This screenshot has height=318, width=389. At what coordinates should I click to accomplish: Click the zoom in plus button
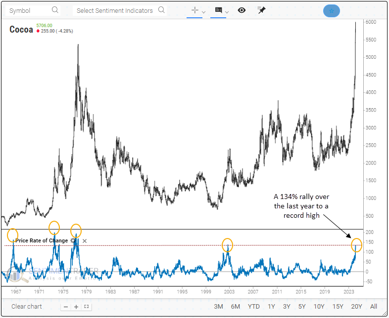[76, 307]
